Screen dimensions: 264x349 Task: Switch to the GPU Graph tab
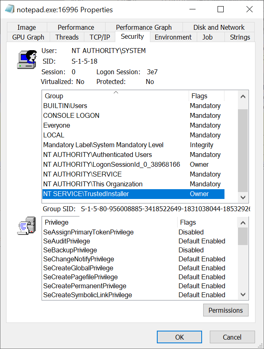28,37
